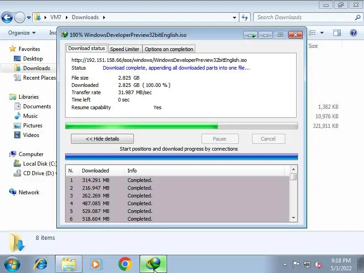This screenshot has height=273, width=364.
Task: Show hidden tray icons arrow
Action: click(285, 264)
